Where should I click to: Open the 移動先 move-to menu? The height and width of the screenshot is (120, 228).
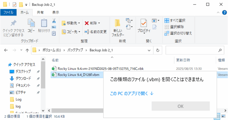(71, 23)
